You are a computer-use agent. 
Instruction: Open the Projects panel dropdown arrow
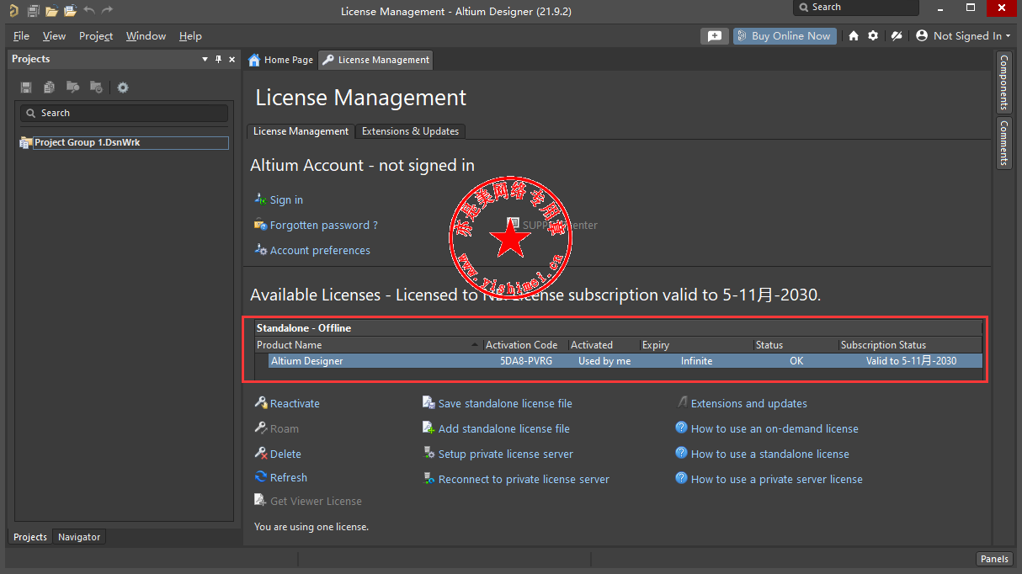pos(205,59)
